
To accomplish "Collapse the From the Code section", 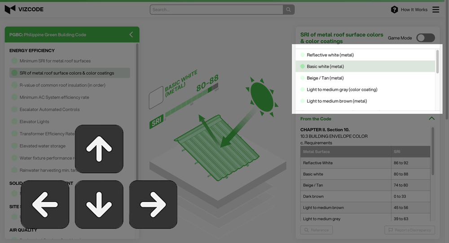I will (431, 119).
